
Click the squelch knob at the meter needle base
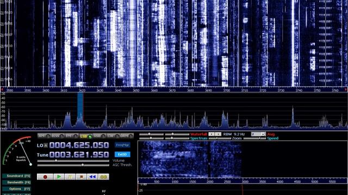click(30, 164)
